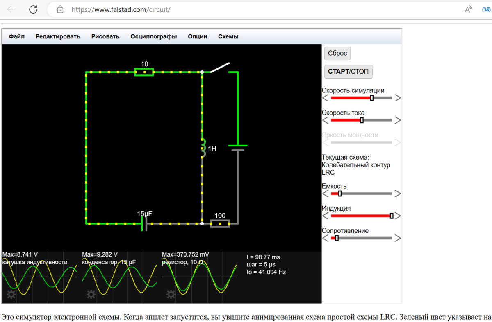Image resolution: width=492 pixels, height=322 pixels.
Task: Select the battery voltage source symbol
Action: [x=238, y=148]
